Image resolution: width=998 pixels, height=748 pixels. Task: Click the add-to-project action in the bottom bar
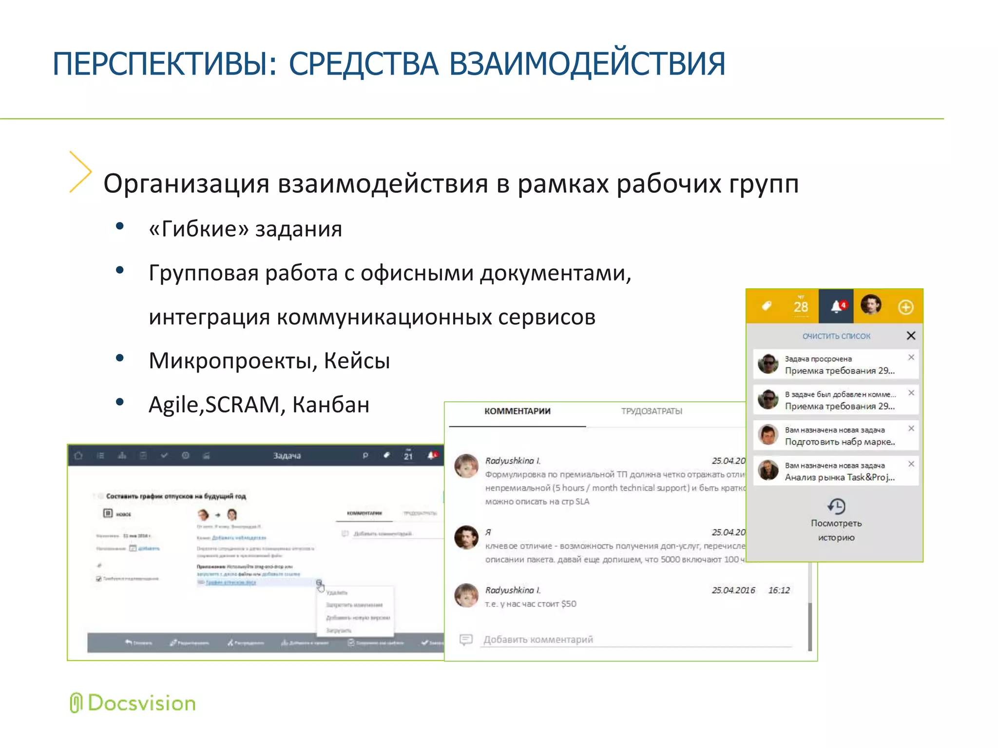[x=305, y=643]
